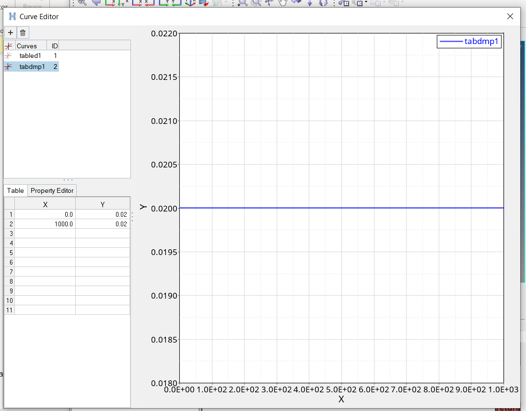Select the empty X cell in row 3

[x=45, y=233]
